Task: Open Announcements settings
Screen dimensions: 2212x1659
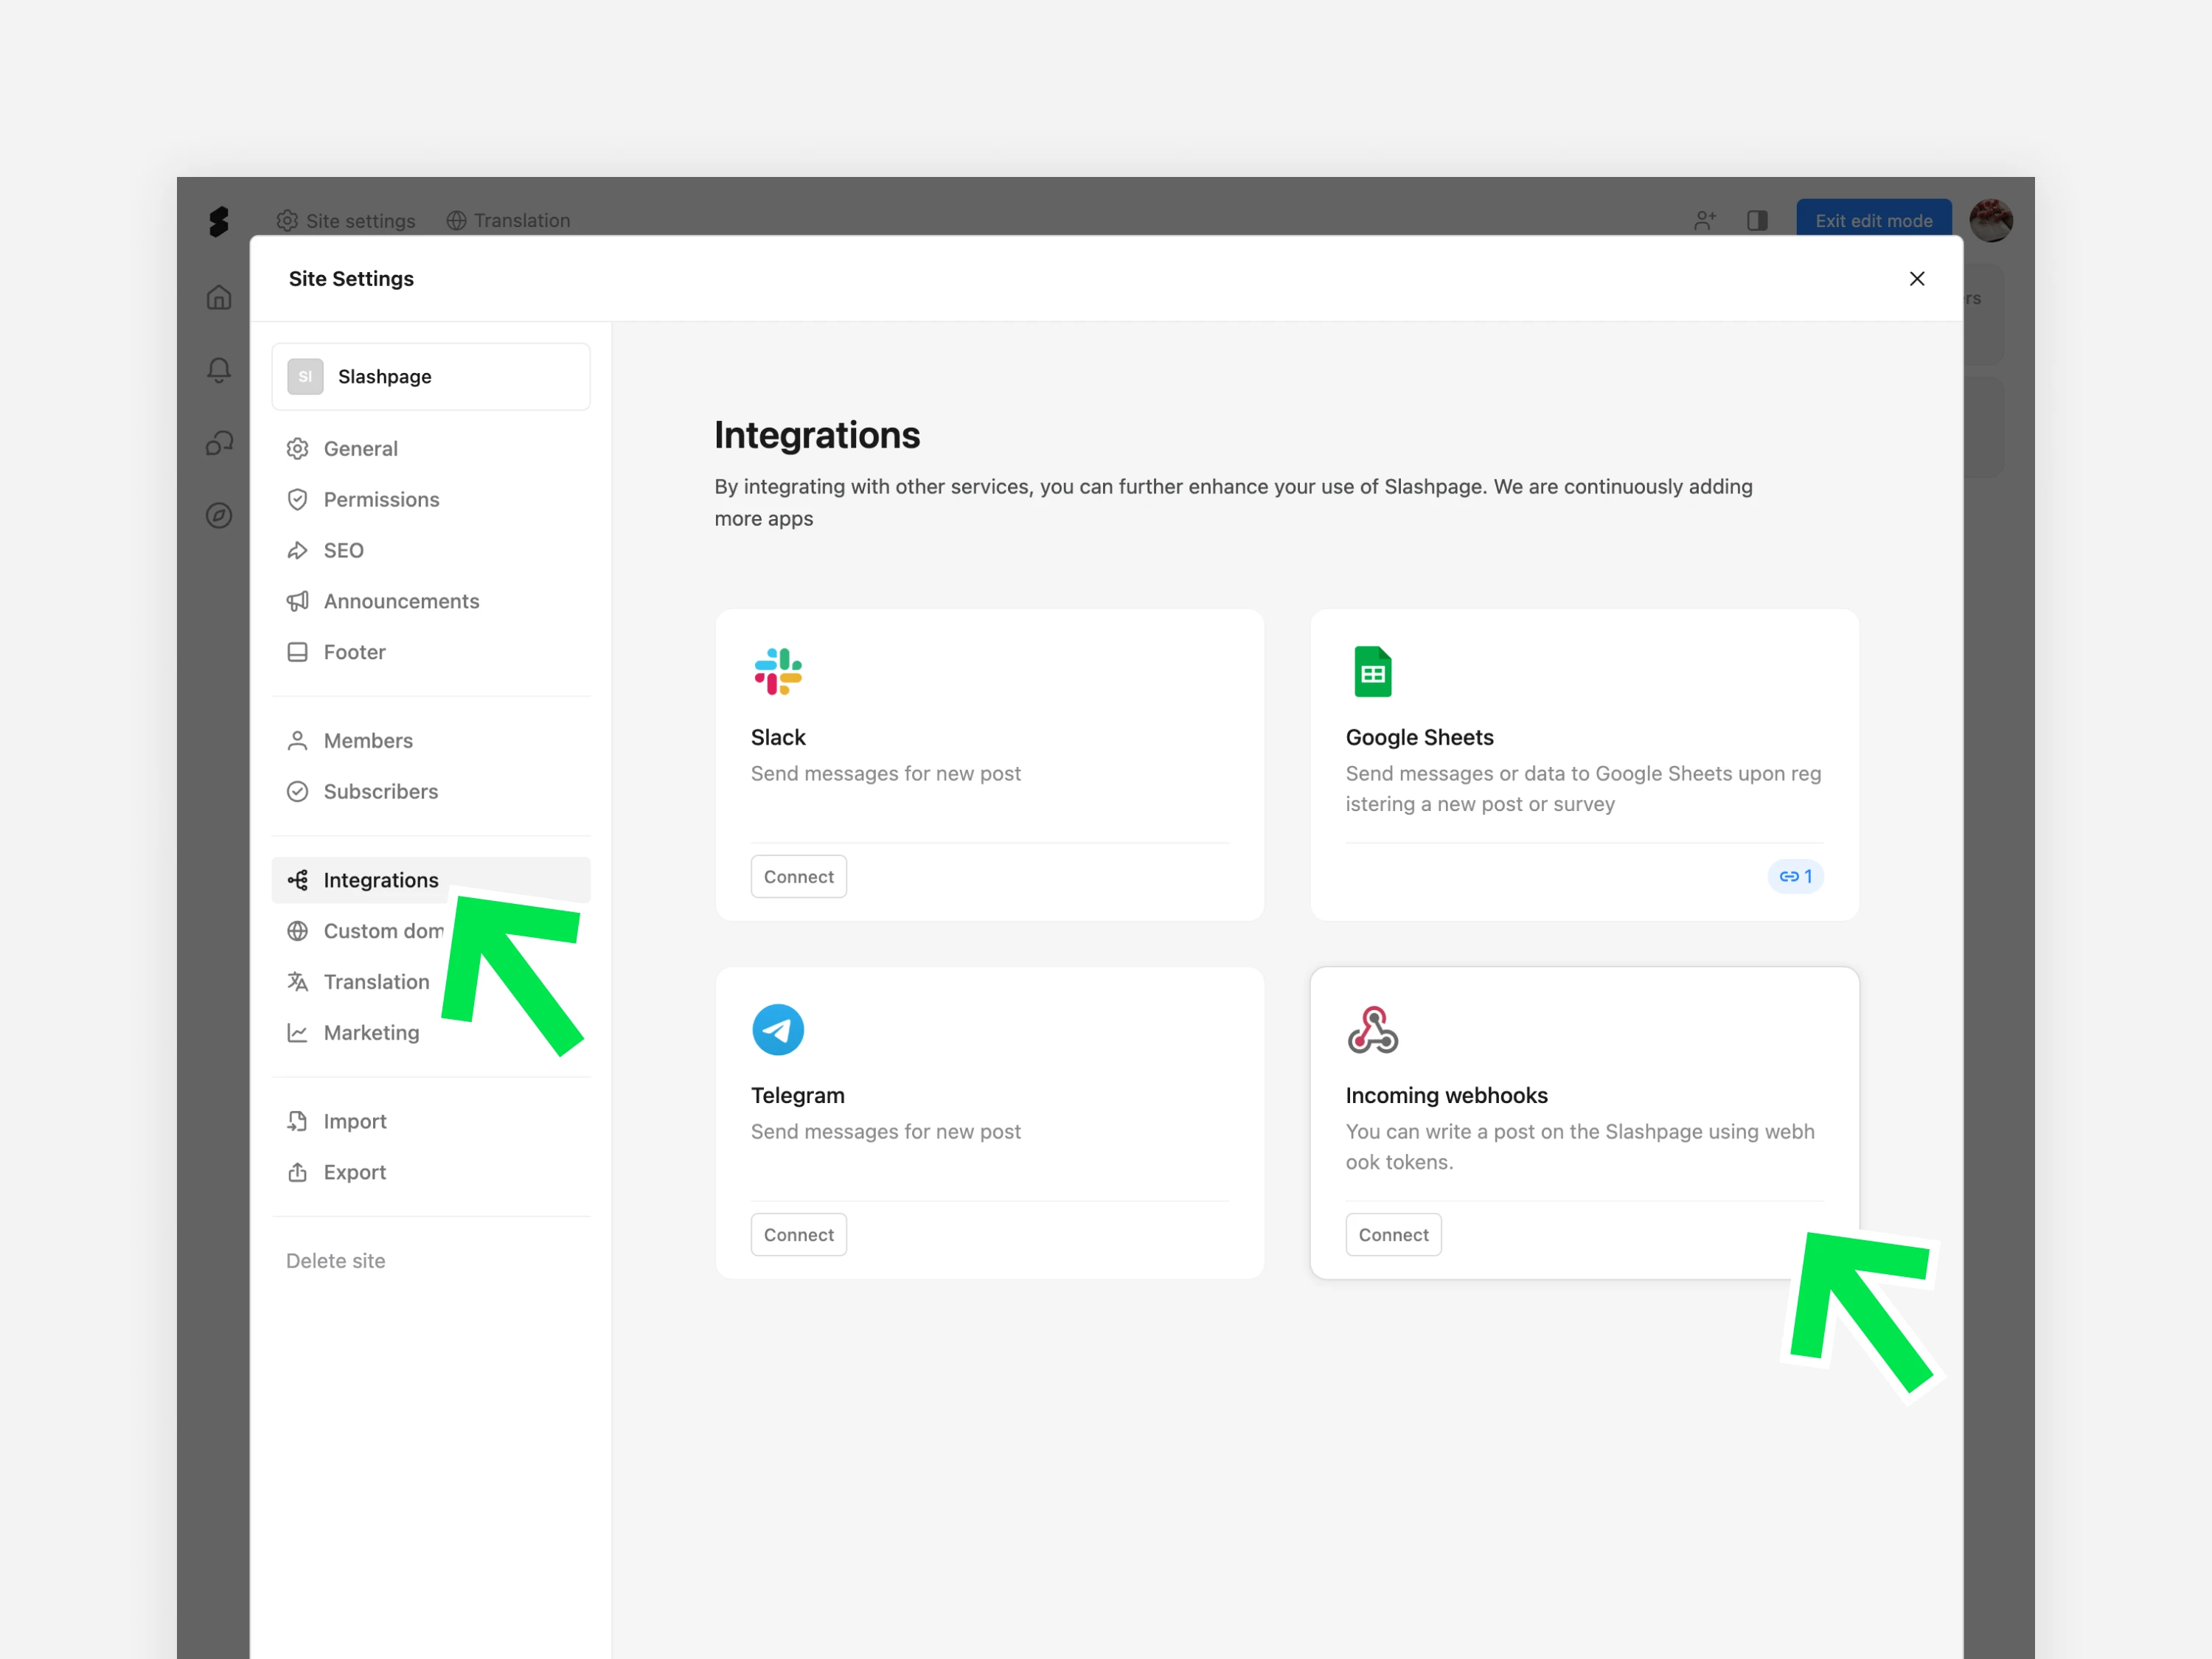Action: point(401,601)
